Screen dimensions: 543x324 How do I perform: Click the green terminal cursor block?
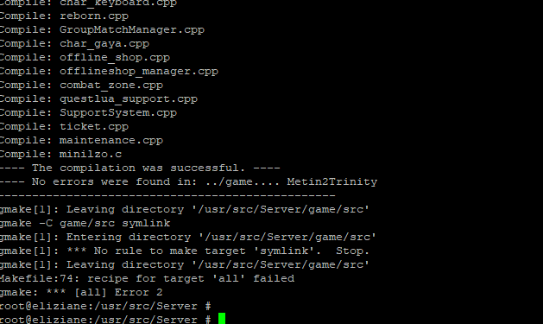(x=222, y=319)
